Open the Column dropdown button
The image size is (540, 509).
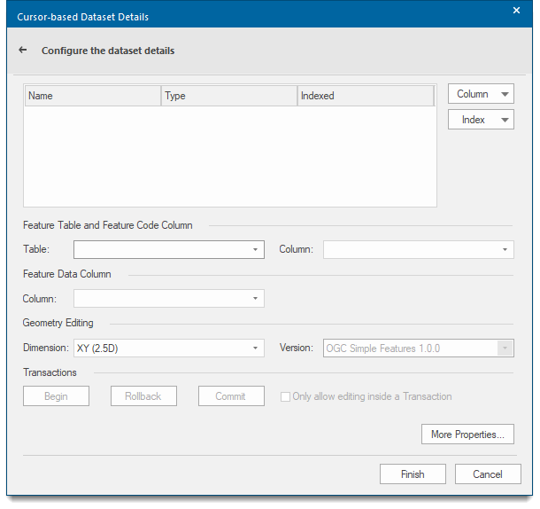click(481, 94)
